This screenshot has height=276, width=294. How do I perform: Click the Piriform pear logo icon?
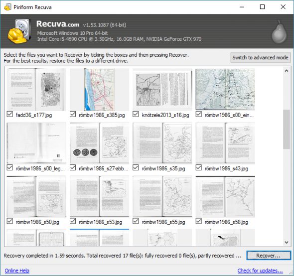(x=279, y=32)
